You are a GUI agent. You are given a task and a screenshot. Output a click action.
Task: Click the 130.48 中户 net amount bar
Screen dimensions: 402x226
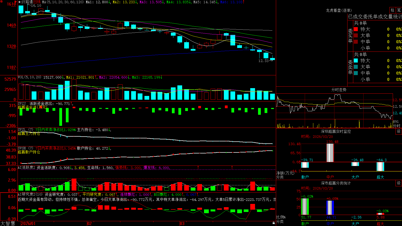tap(330, 153)
